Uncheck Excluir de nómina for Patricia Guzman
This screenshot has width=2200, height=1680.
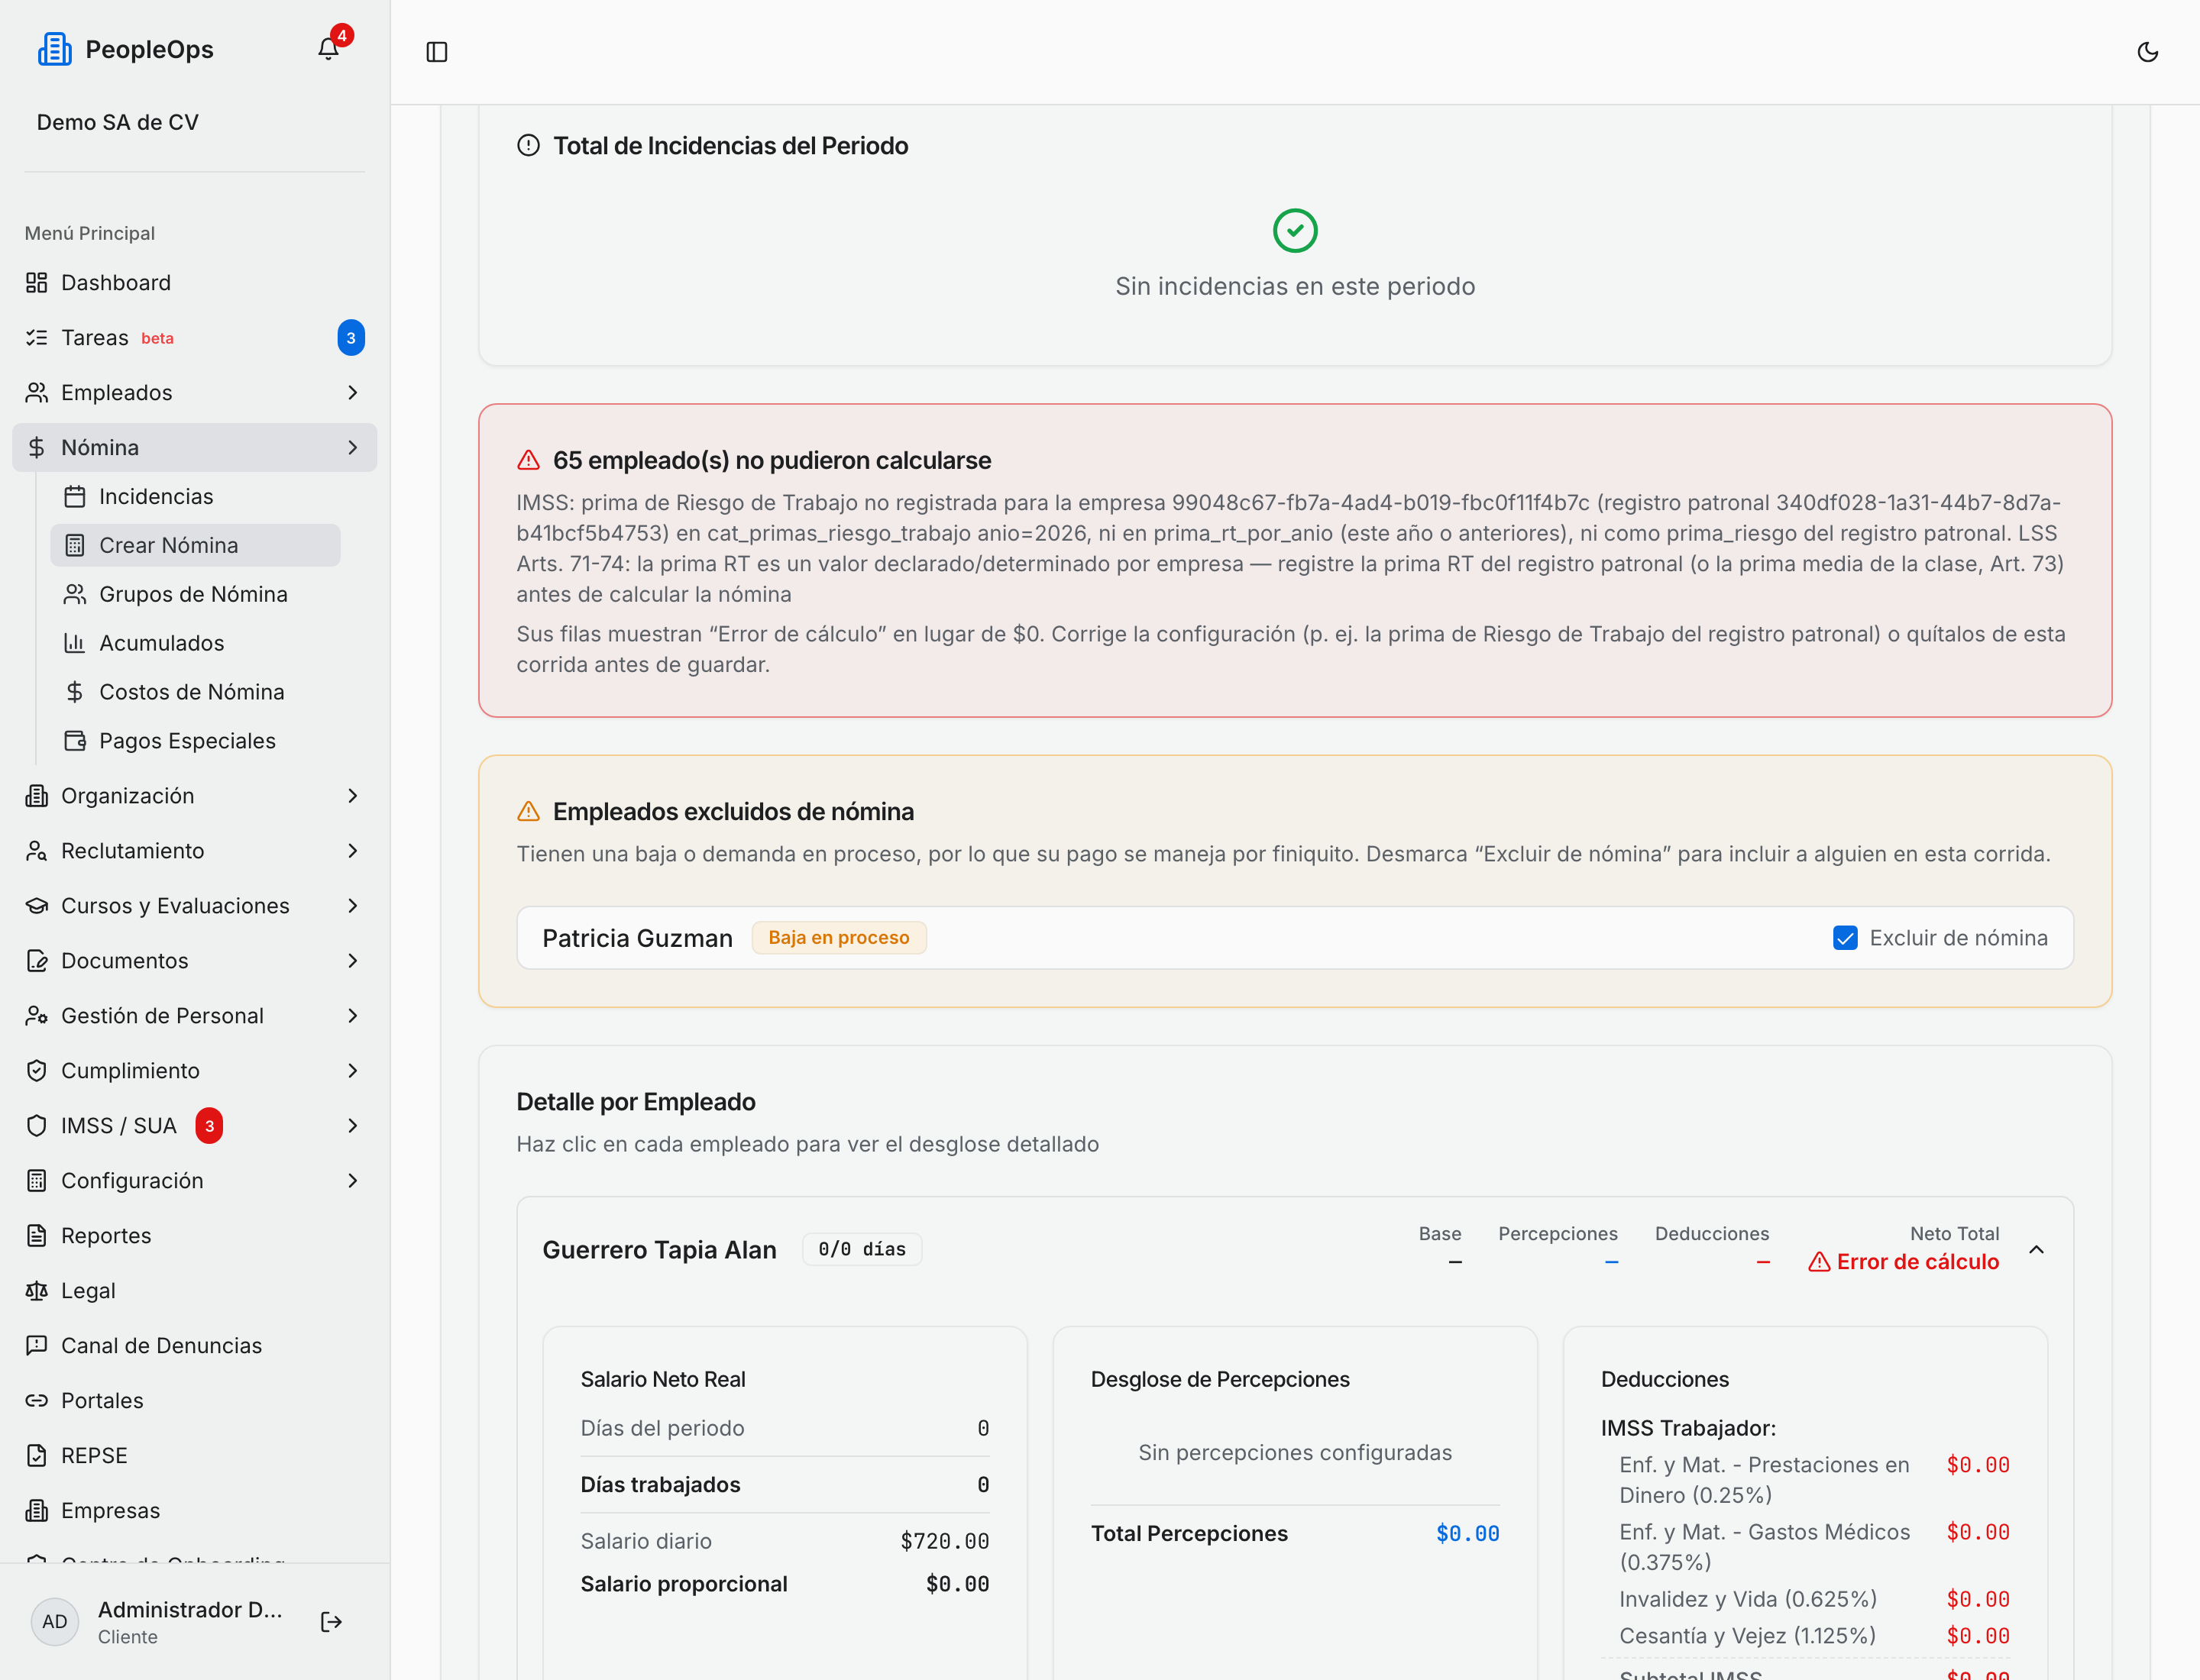[x=1845, y=938]
